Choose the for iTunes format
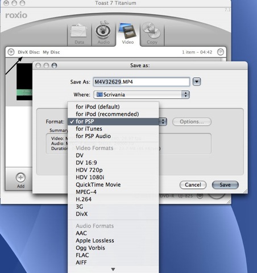 click(113, 129)
